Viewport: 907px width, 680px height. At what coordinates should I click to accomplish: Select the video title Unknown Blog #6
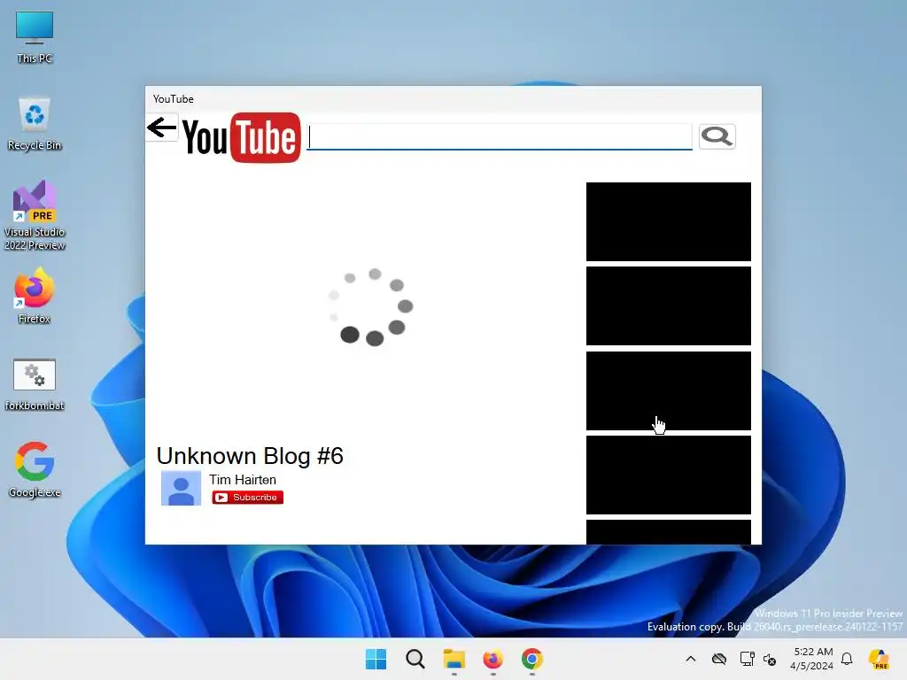tap(250, 456)
